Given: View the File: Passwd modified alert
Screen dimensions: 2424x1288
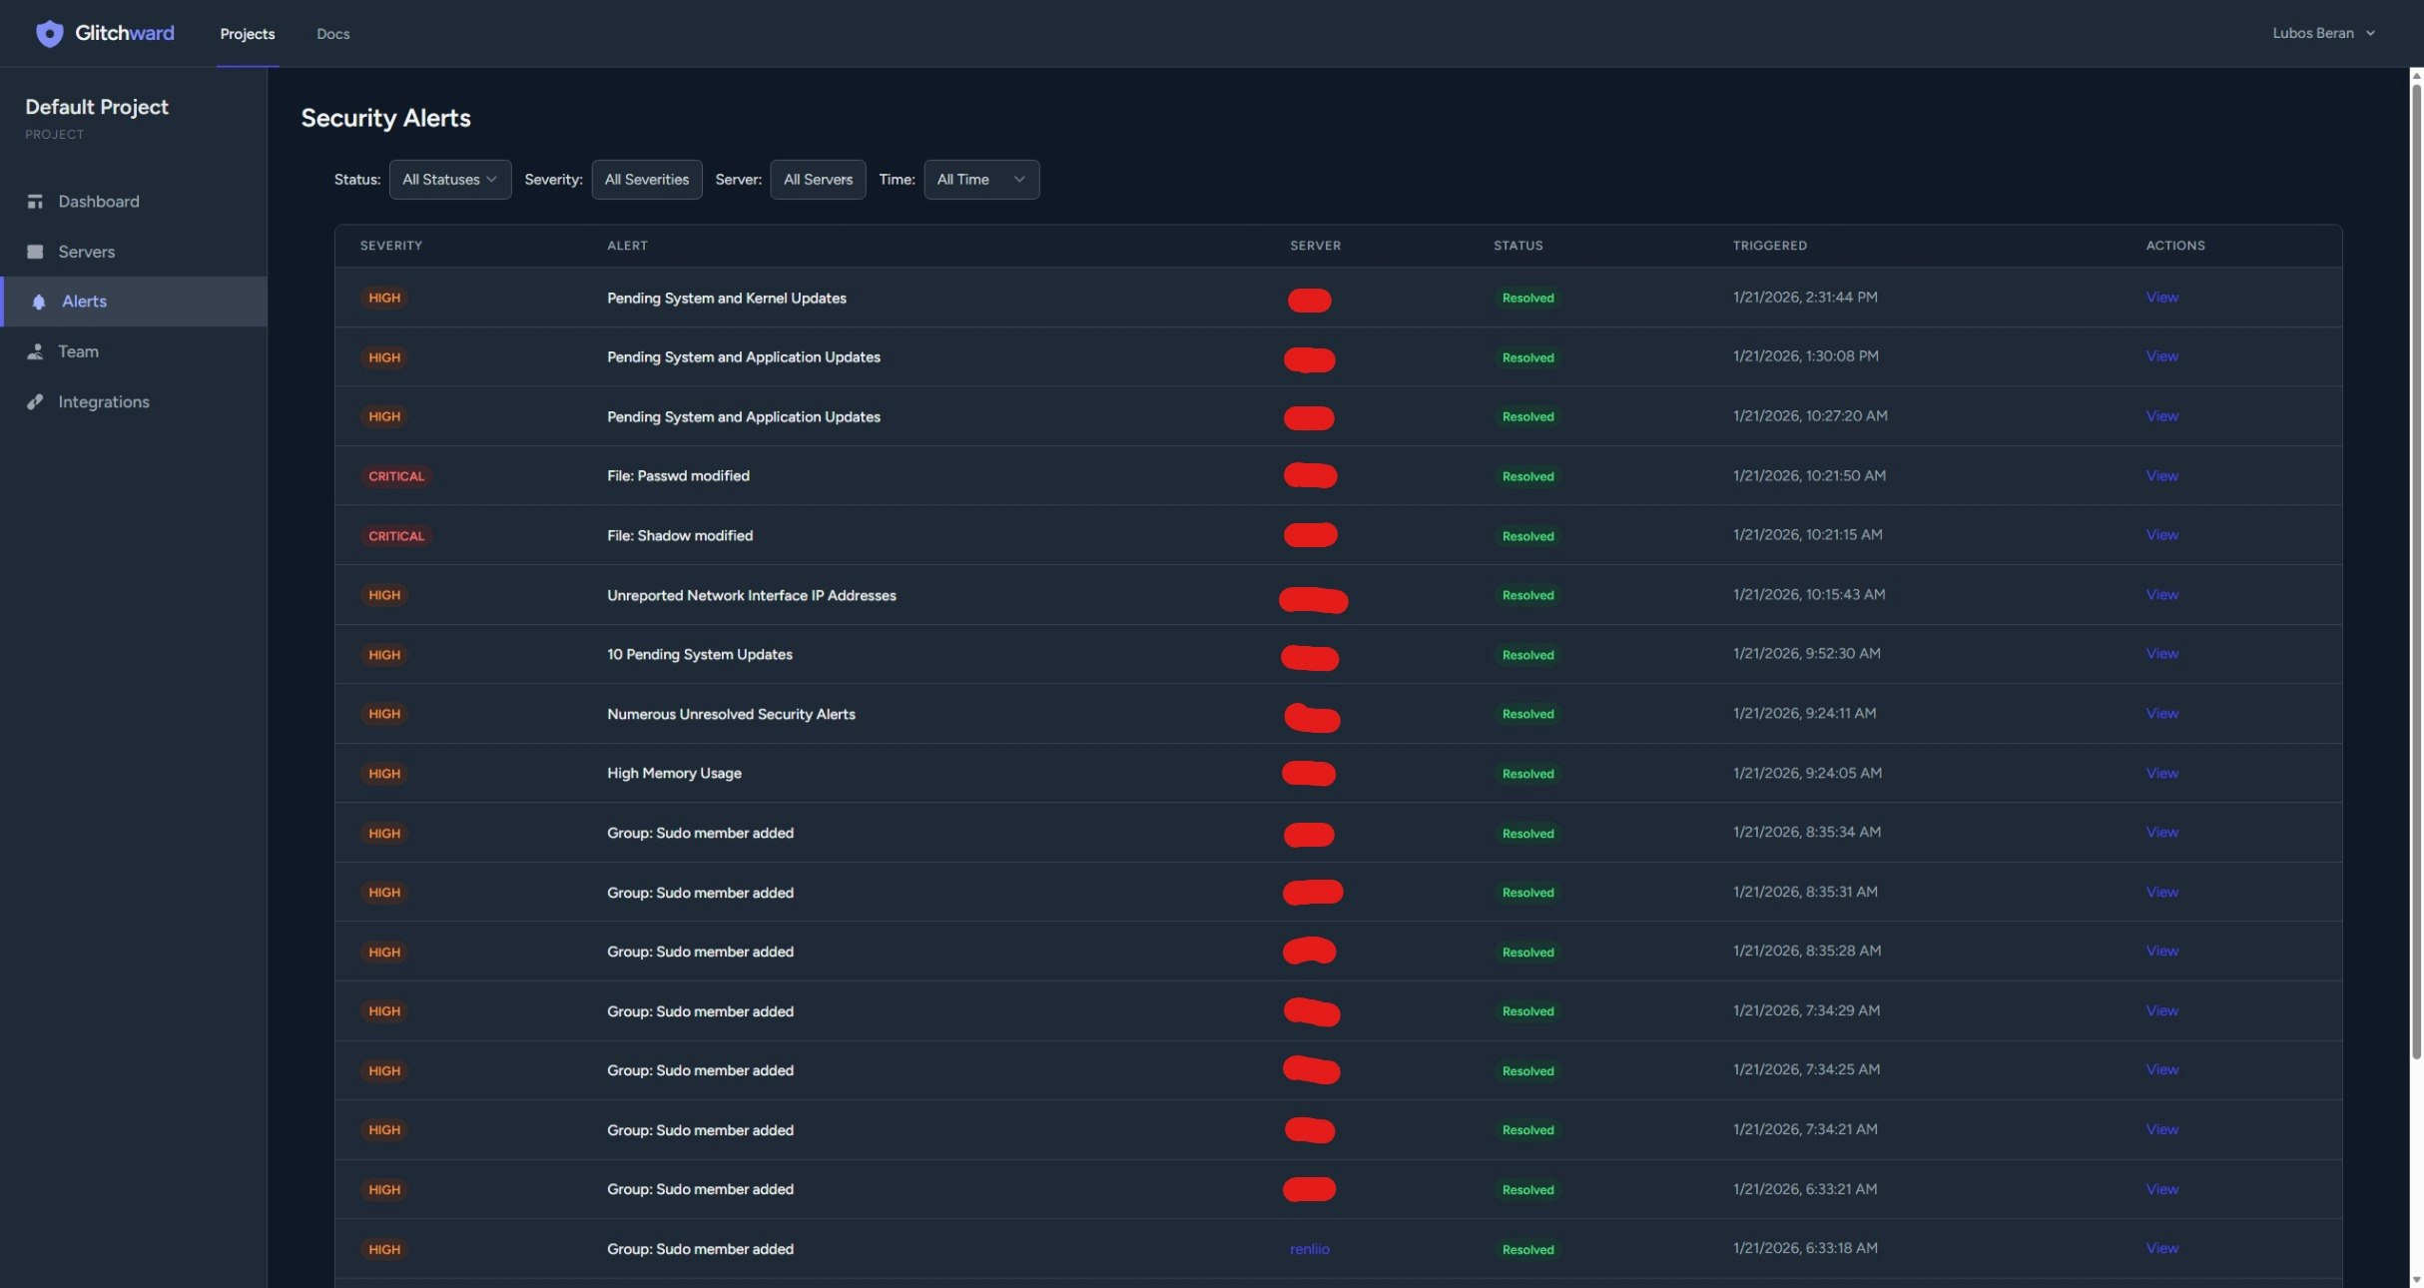Looking at the screenshot, I should click(2161, 476).
